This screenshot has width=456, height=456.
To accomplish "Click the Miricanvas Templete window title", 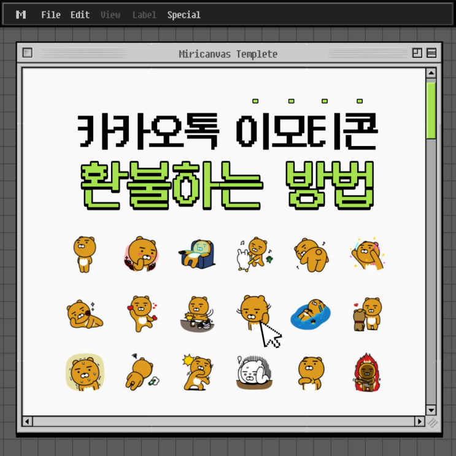I will point(228,54).
